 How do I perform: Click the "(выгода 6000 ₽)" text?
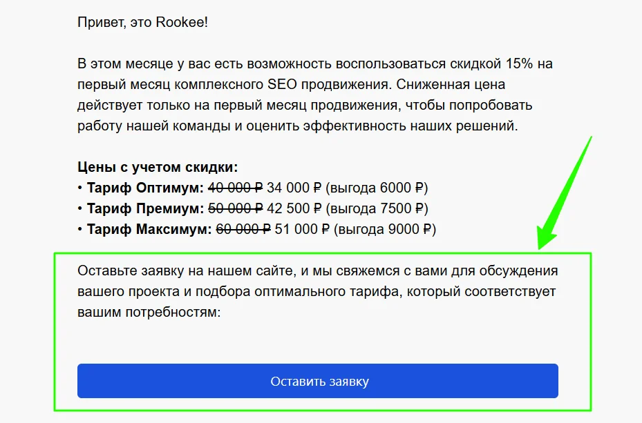tap(377, 188)
